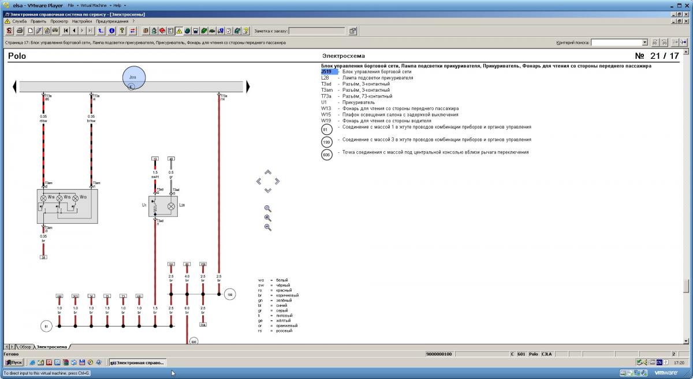
Task: Jump to the previous diagram page via black left arrow
Action: (14, 87)
